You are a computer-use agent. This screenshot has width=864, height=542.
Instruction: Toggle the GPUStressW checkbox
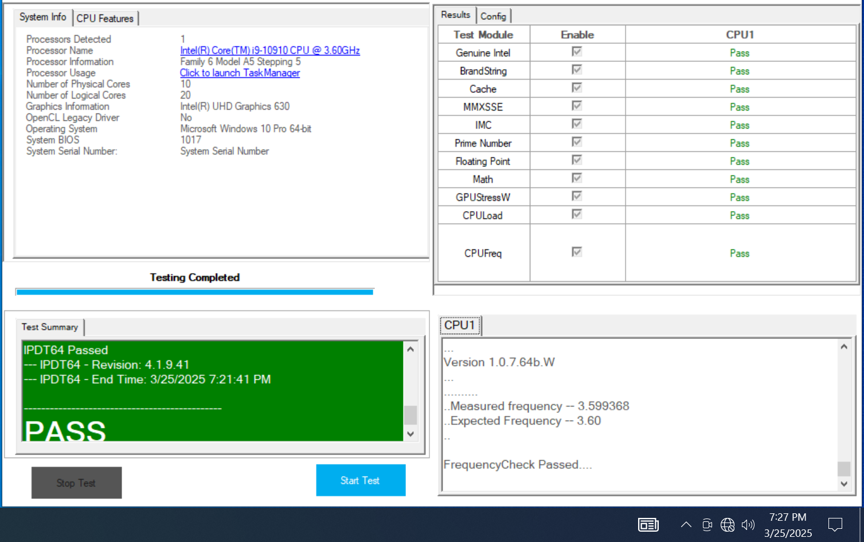pyautogui.click(x=577, y=196)
